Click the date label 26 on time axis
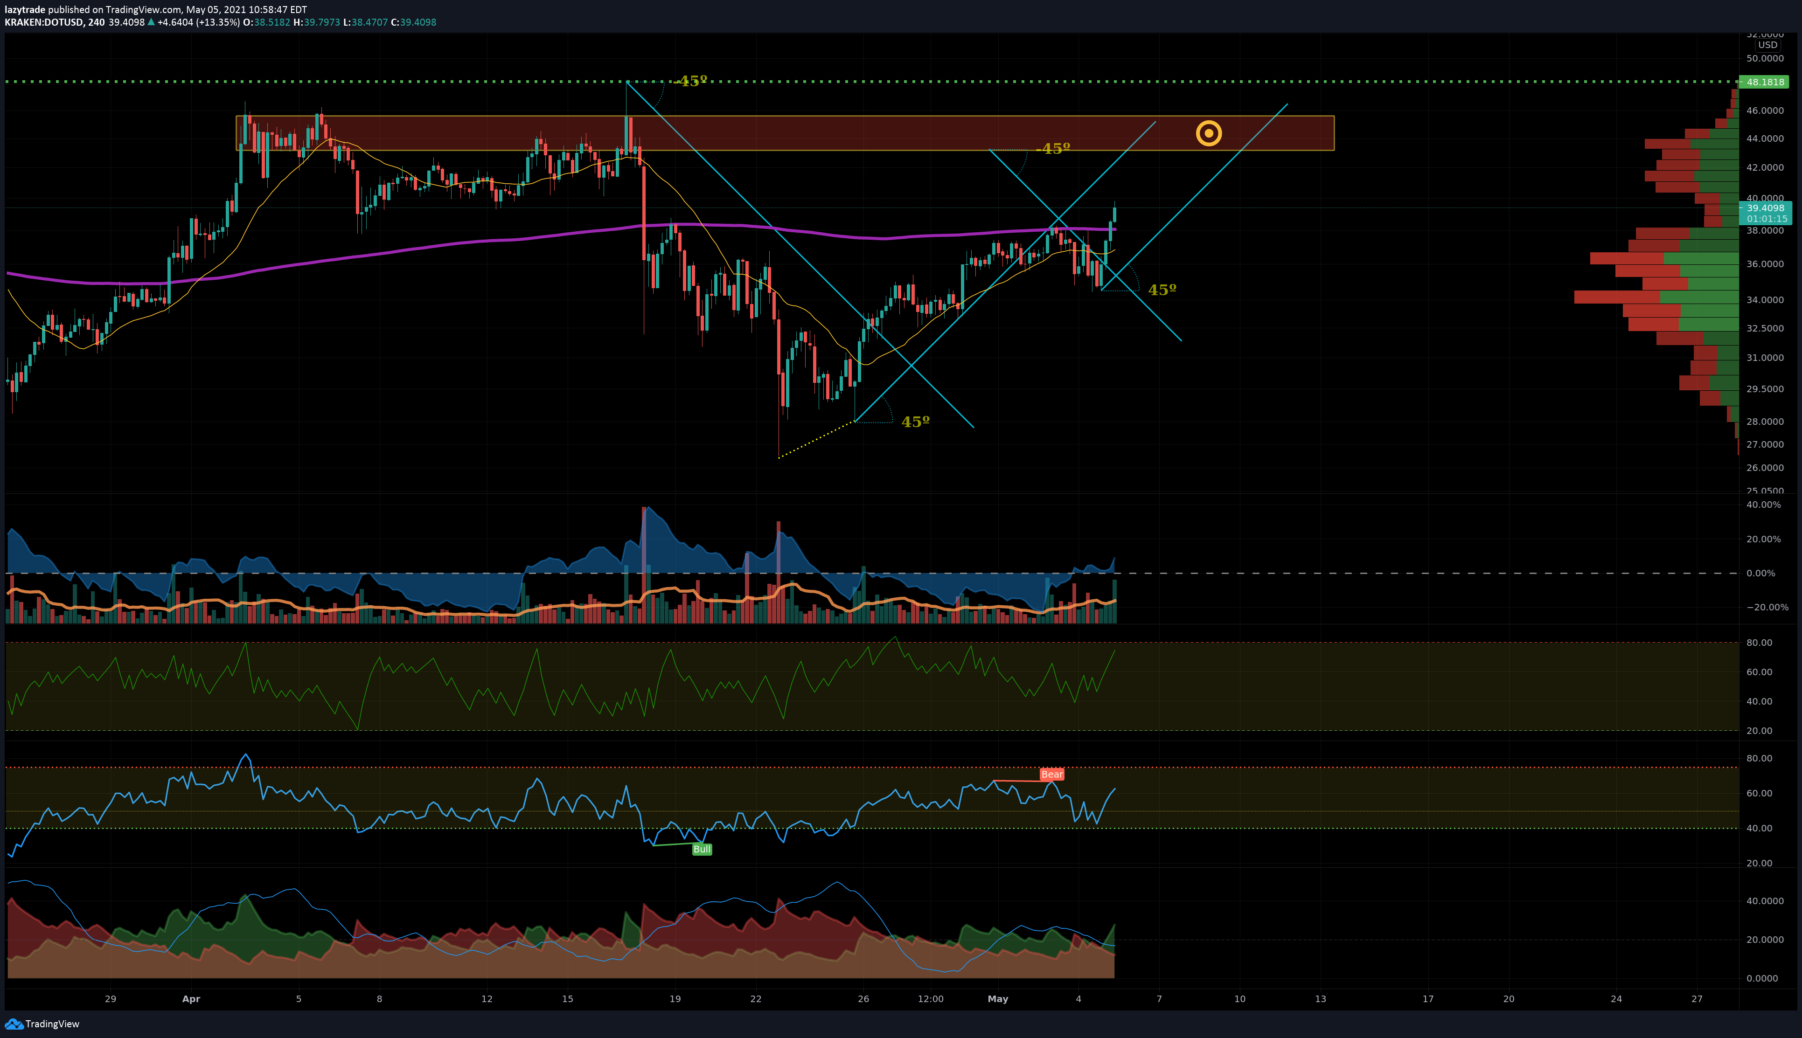 point(863,999)
